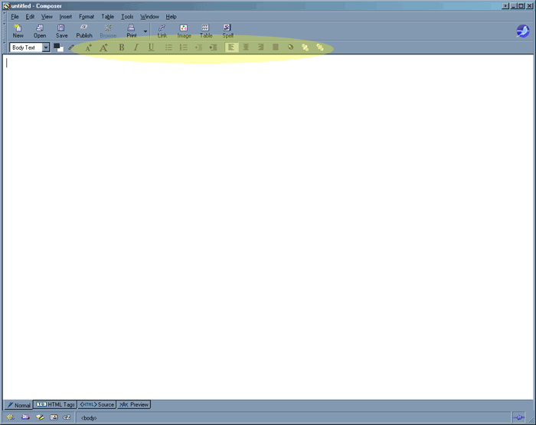Click the text color swatch
This screenshot has height=425, width=536.
pyautogui.click(x=58, y=47)
